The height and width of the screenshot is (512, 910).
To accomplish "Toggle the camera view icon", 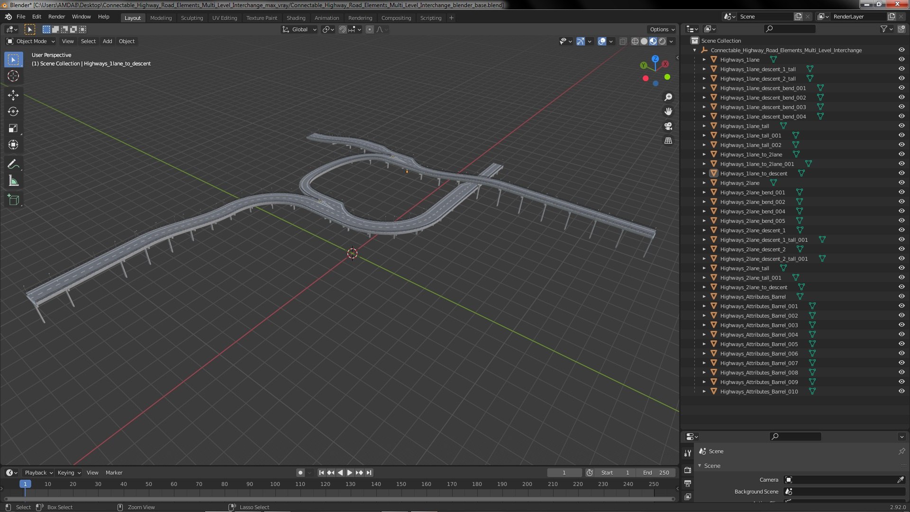I will 668,126.
